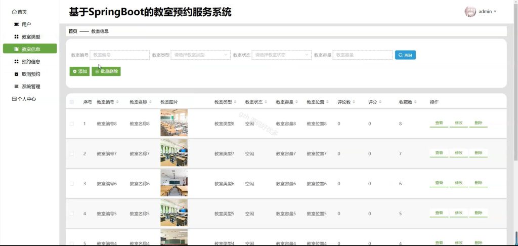Click 查看 for 教室编号8 row
This screenshot has height=246, width=518.
point(439,123)
